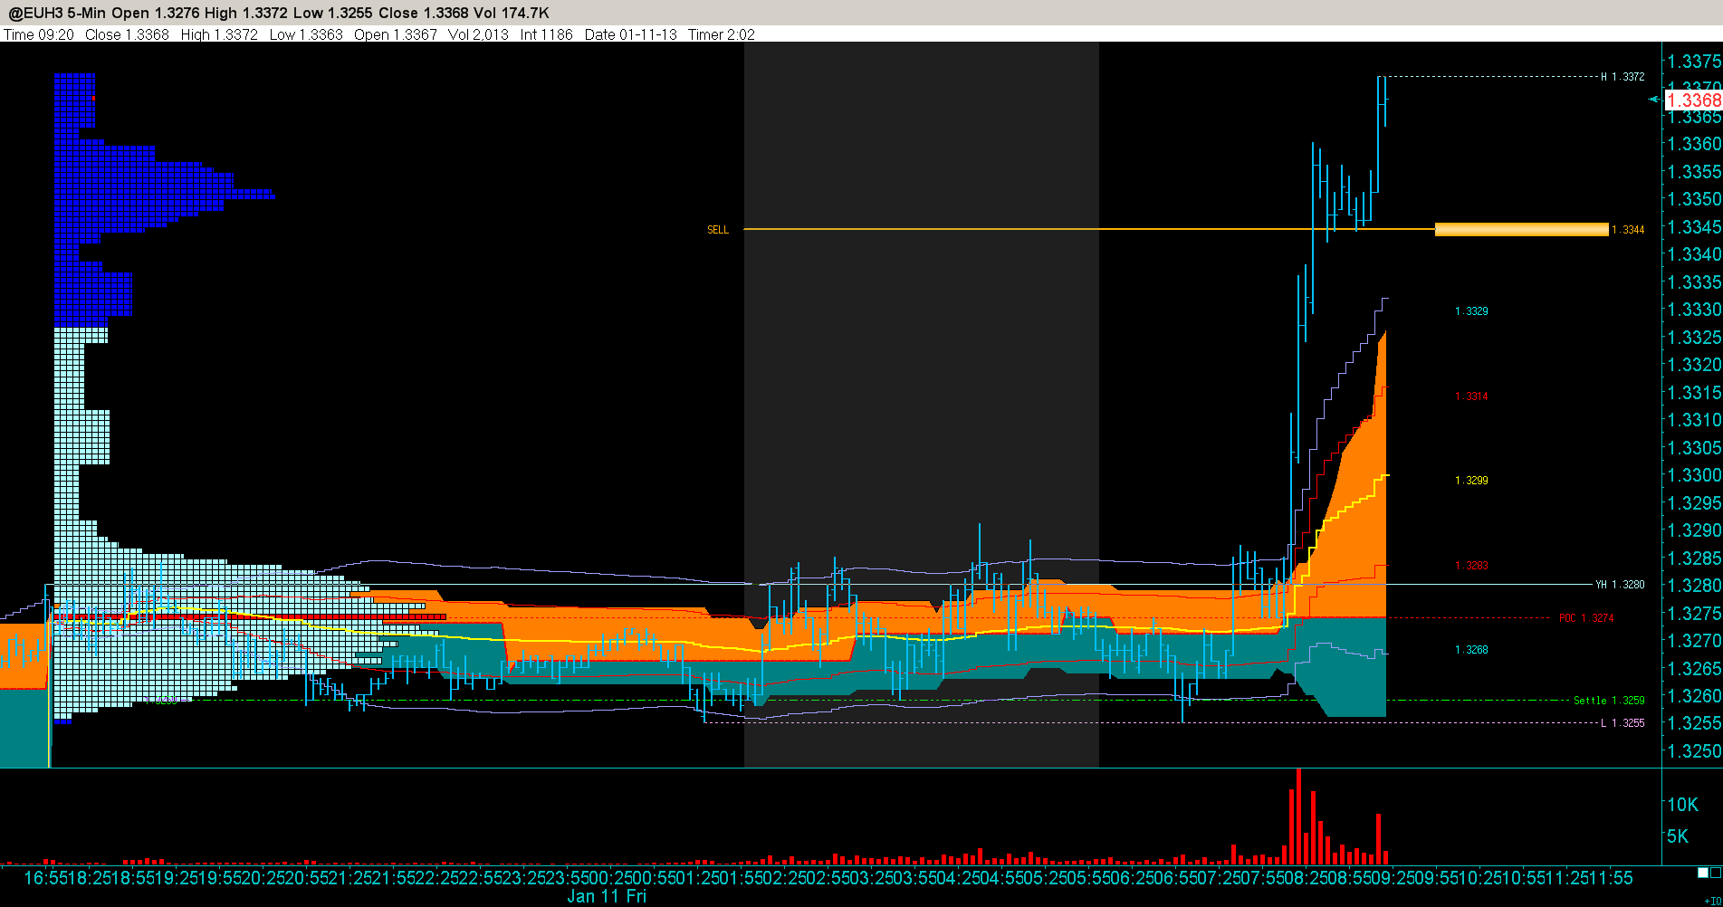Click the empty outlined square in bottom-right corner

point(1716,873)
